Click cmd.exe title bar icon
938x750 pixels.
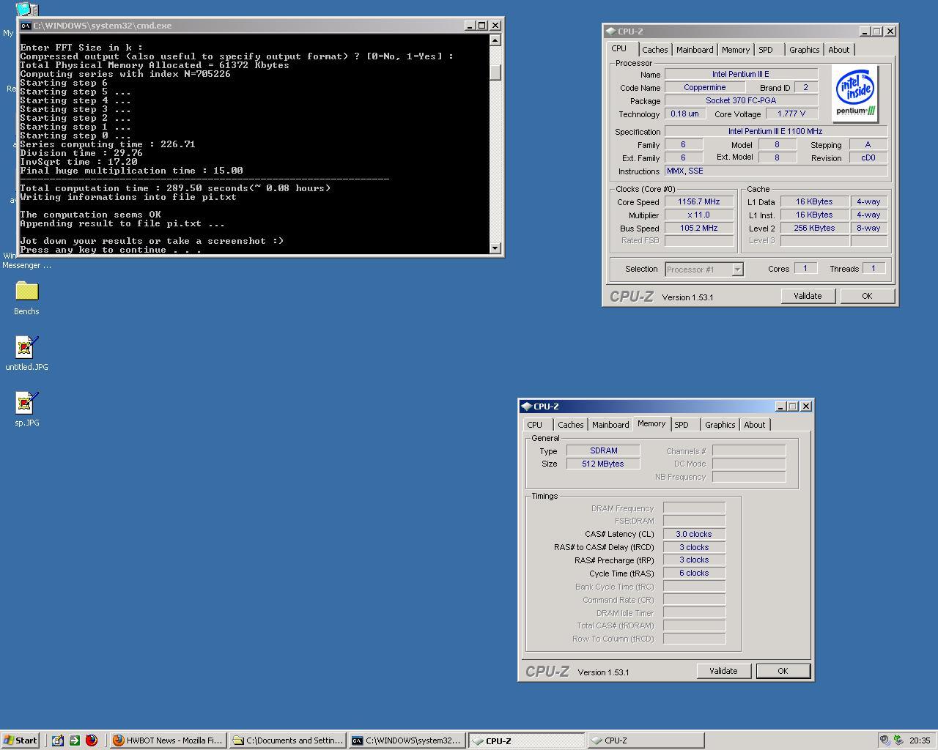[26, 26]
